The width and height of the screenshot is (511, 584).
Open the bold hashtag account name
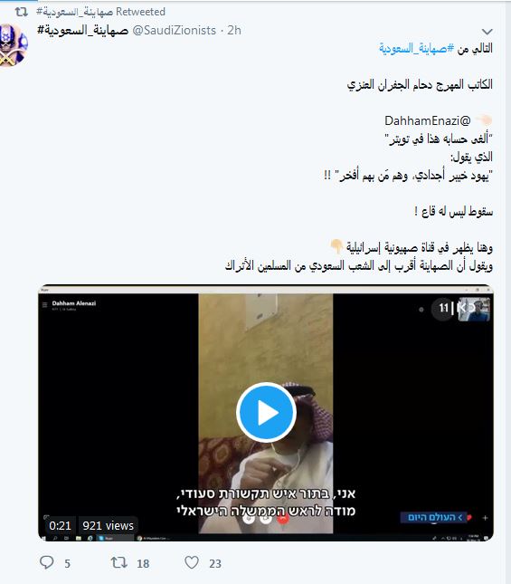click(x=82, y=30)
